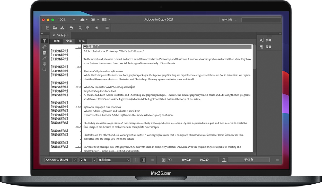
Task: Select the Note tool
Action: [44, 53]
